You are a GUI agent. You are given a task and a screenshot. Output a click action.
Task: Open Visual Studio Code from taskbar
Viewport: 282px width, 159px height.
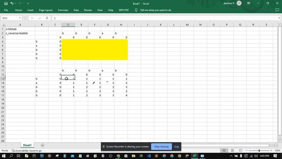149,156
